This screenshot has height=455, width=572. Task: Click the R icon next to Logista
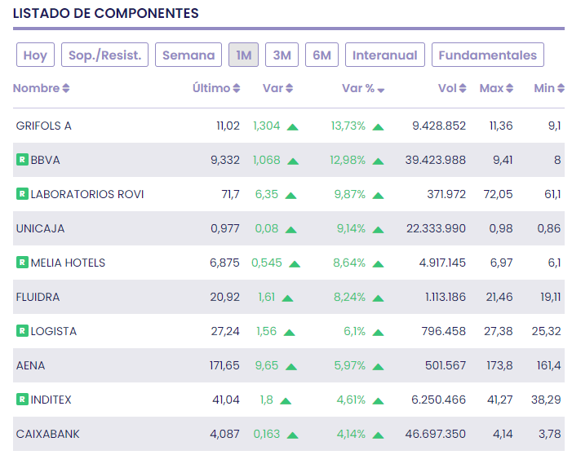[22, 331]
